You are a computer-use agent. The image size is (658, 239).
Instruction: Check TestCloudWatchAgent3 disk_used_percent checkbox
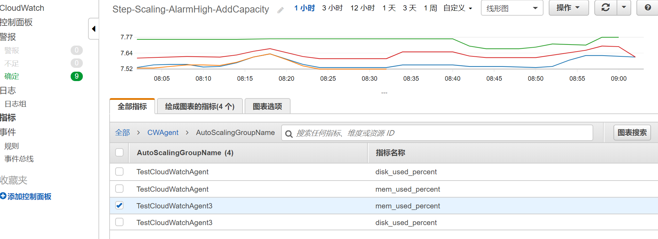pos(119,222)
